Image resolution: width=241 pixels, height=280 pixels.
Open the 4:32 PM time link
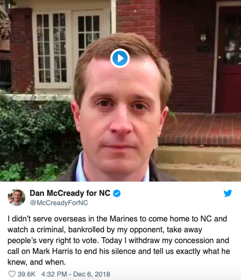tap(54, 274)
